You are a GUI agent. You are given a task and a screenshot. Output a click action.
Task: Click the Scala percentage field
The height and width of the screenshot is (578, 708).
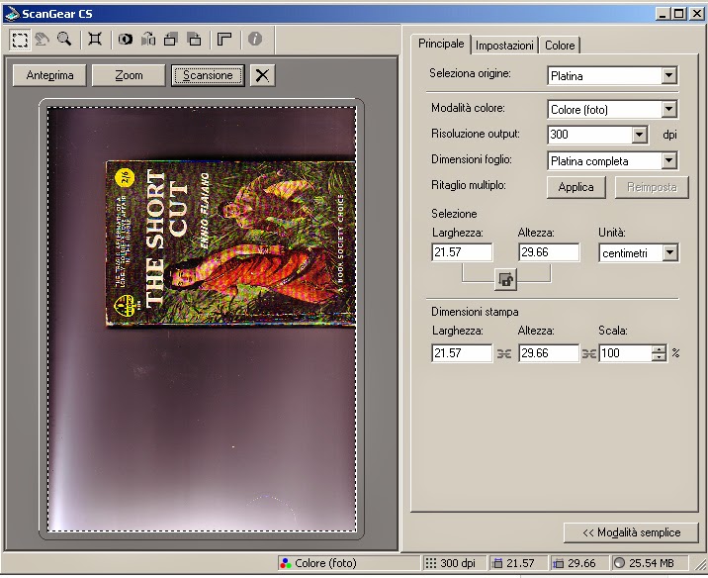(625, 353)
